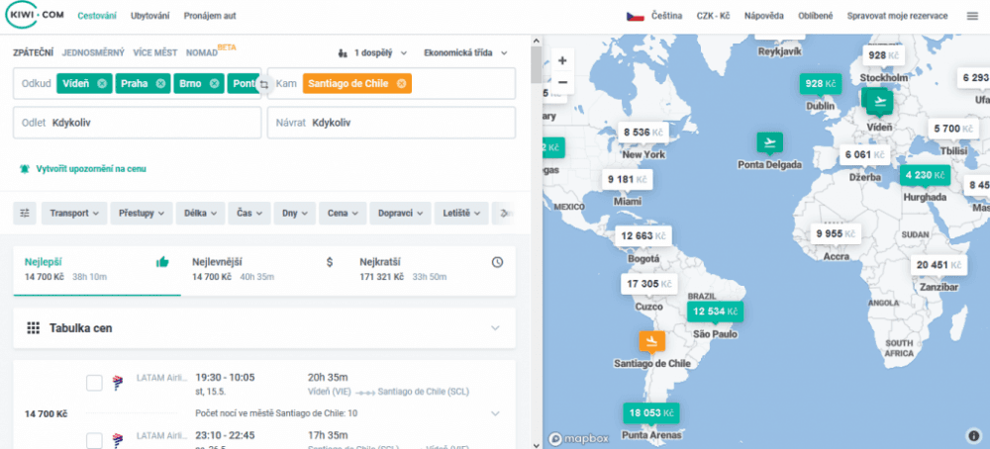Open the passengers 1 dospělý dropdown
Image resolution: width=990 pixels, height=449 pixels.
coord(372,52)
